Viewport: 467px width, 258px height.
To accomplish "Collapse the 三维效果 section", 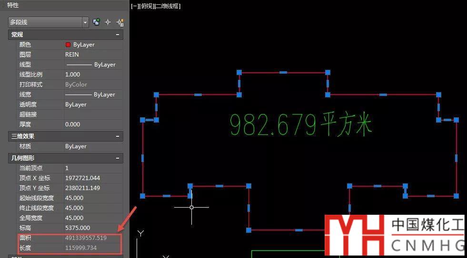I will point(118,136).
